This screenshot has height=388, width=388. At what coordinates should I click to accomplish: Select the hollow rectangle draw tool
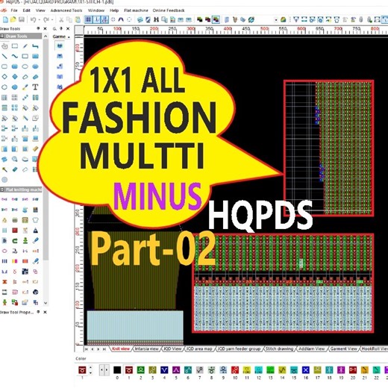(25, 56)
